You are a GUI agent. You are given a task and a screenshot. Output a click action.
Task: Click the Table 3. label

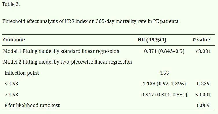pyautogui.click(x=11, y=4)
